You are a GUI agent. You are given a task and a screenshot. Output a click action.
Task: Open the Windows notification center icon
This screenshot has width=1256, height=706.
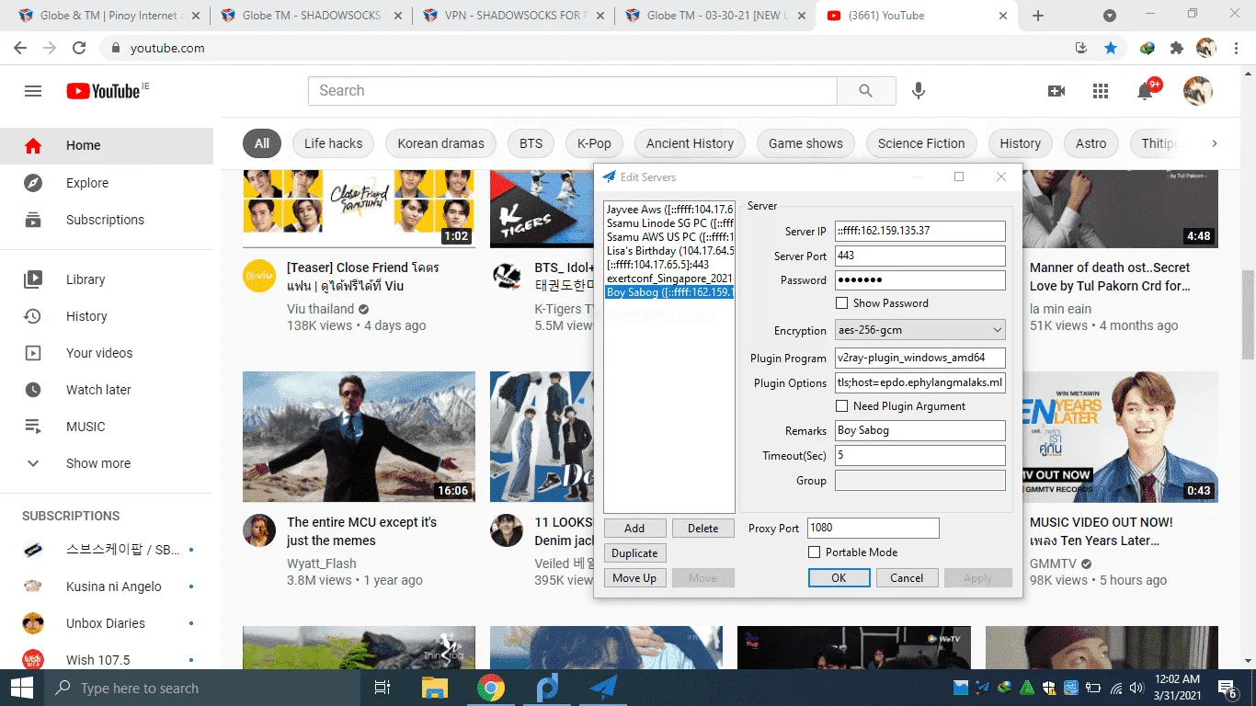(x=1227, y=688)
